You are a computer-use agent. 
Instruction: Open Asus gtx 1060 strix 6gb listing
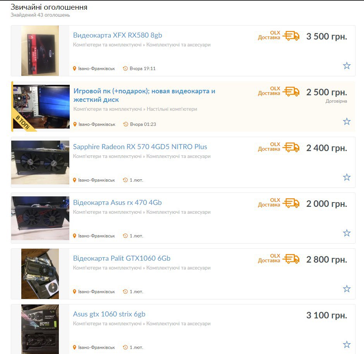click(109, 314)
